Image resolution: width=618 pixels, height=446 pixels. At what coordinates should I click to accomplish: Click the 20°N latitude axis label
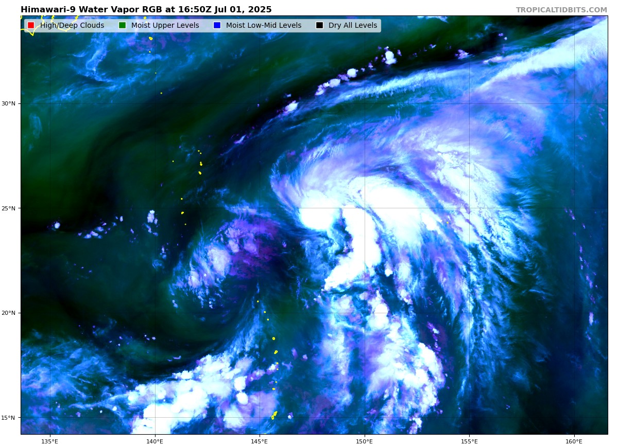point(9,313)
